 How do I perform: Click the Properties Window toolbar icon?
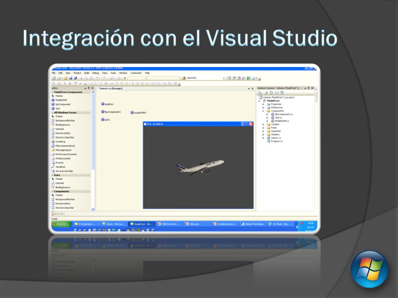[x=234, y=78]
